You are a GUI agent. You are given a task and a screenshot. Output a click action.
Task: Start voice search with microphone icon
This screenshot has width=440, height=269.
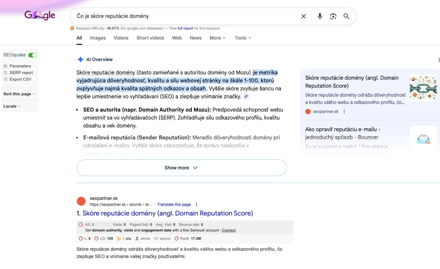320,16
